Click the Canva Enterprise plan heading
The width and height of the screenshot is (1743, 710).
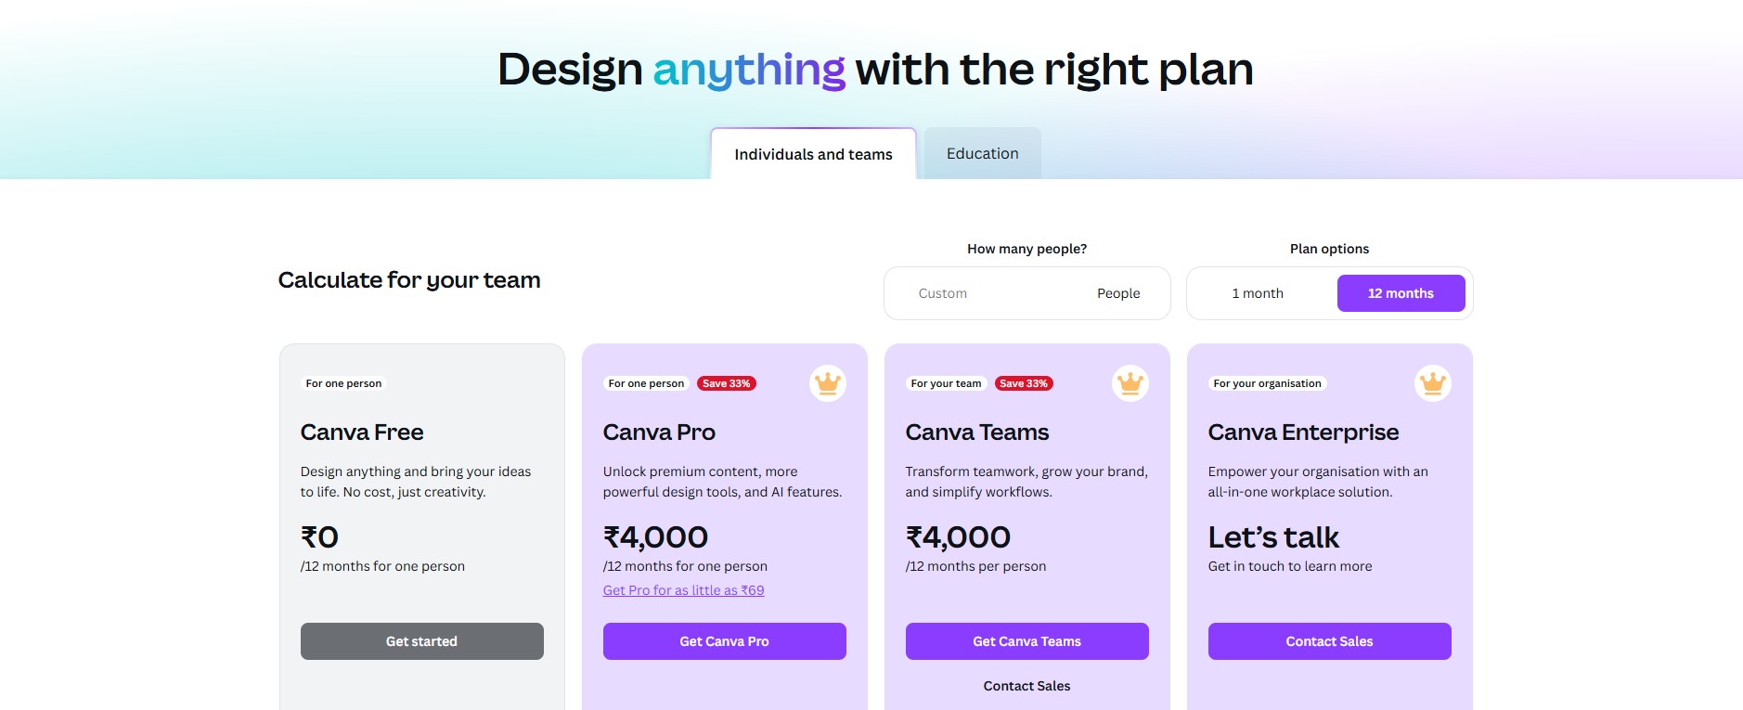pos(1303,432)
